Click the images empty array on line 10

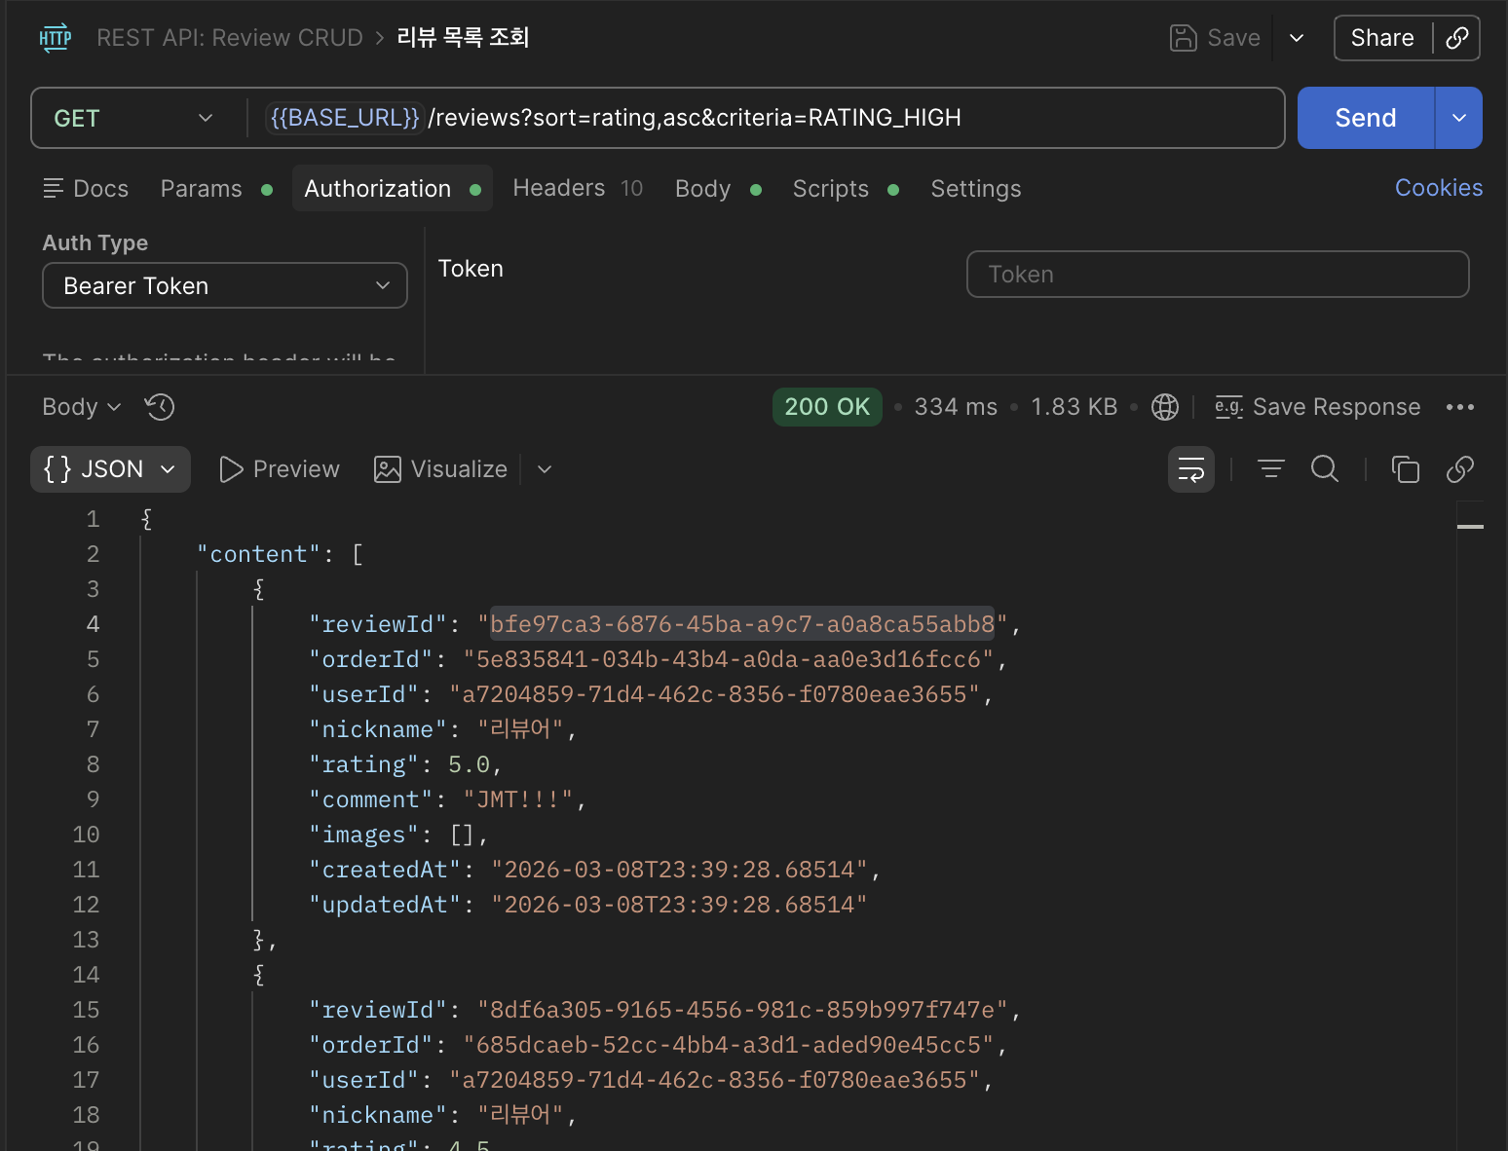click(x=462, y=835)
